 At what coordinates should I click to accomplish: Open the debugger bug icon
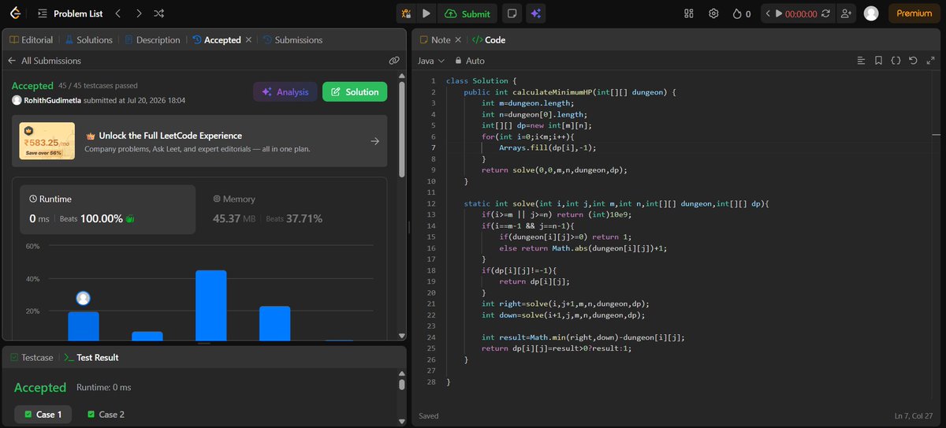coord(406,13)
